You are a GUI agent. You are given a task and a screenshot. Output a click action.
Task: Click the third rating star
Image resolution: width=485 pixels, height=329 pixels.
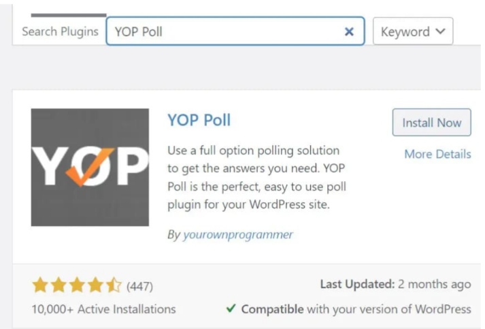point(77,285)
